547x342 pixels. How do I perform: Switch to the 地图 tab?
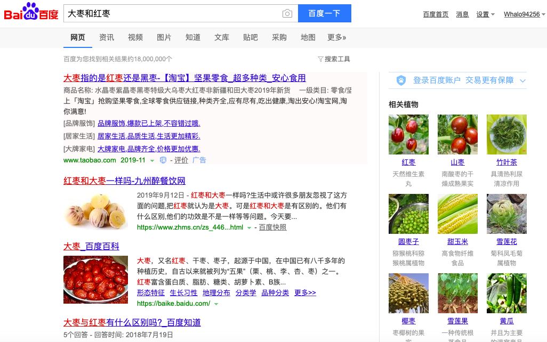click(308, 37)
